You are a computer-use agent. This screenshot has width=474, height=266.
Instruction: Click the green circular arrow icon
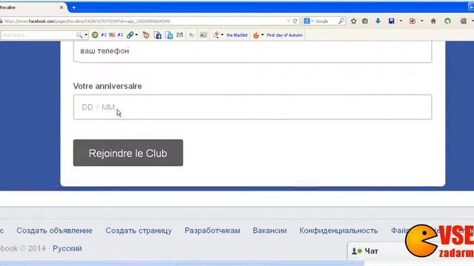[447, 21]
